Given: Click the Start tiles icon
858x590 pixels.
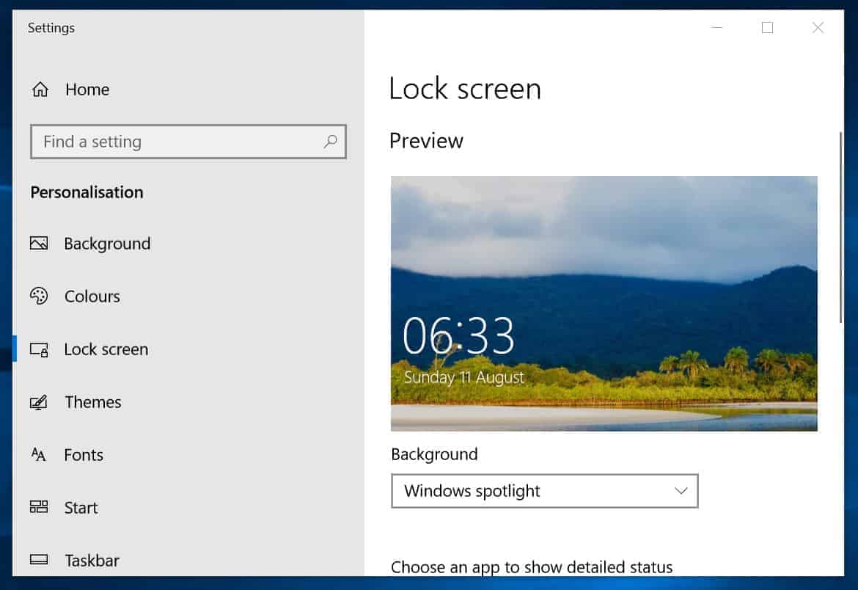Looking at the screenshot, I should [39, 507].
